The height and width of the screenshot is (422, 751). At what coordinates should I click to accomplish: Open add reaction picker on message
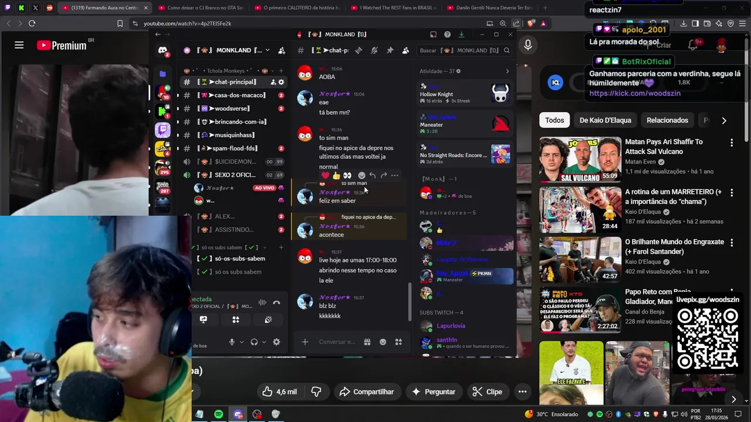[361, 175]
